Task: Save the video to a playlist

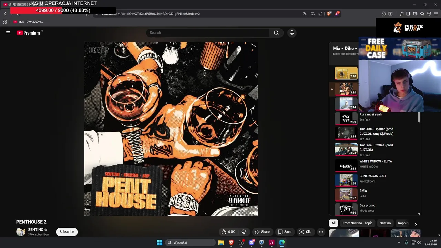Action: [285, 232]
